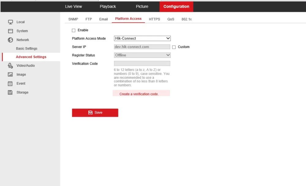Open the System sidebar section

22,31
